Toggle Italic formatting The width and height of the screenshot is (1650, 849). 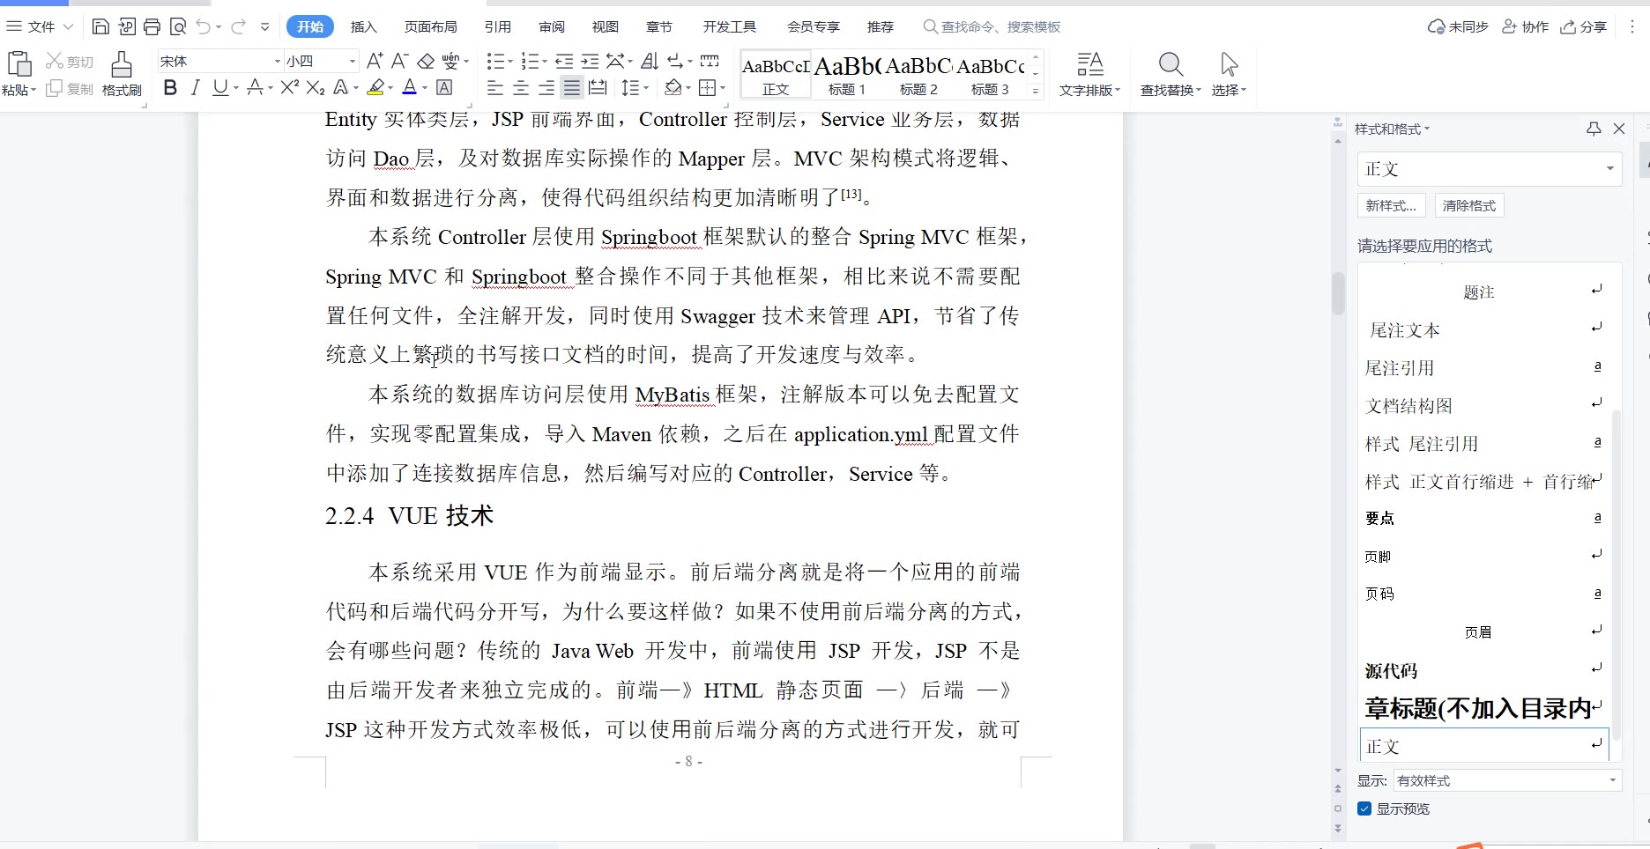(x=195, y=87)
